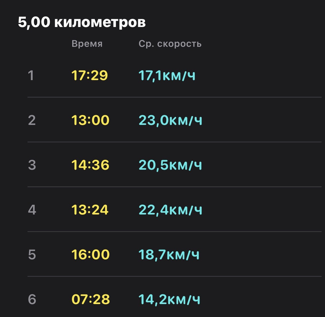Select split number 4 row

click(175, 209)
